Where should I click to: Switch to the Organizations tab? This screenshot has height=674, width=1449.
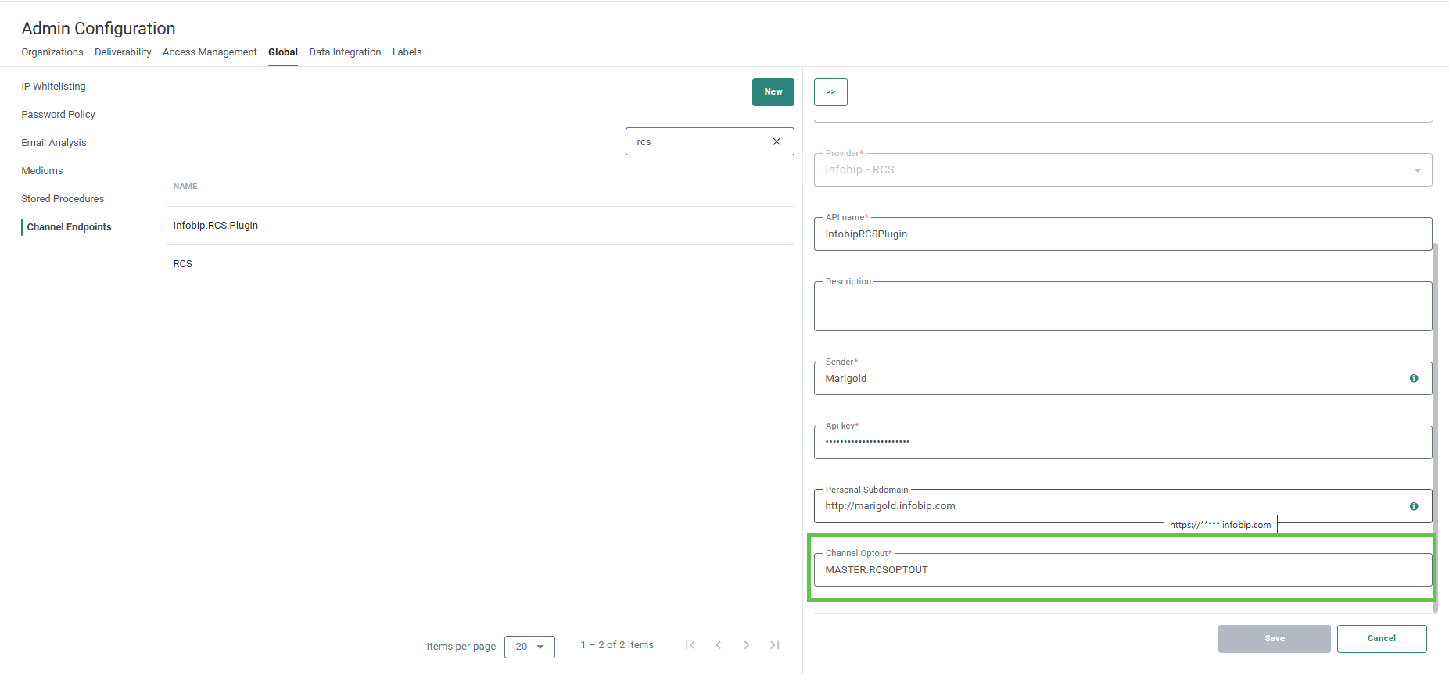pyautogui.click(x=52, y=52)
